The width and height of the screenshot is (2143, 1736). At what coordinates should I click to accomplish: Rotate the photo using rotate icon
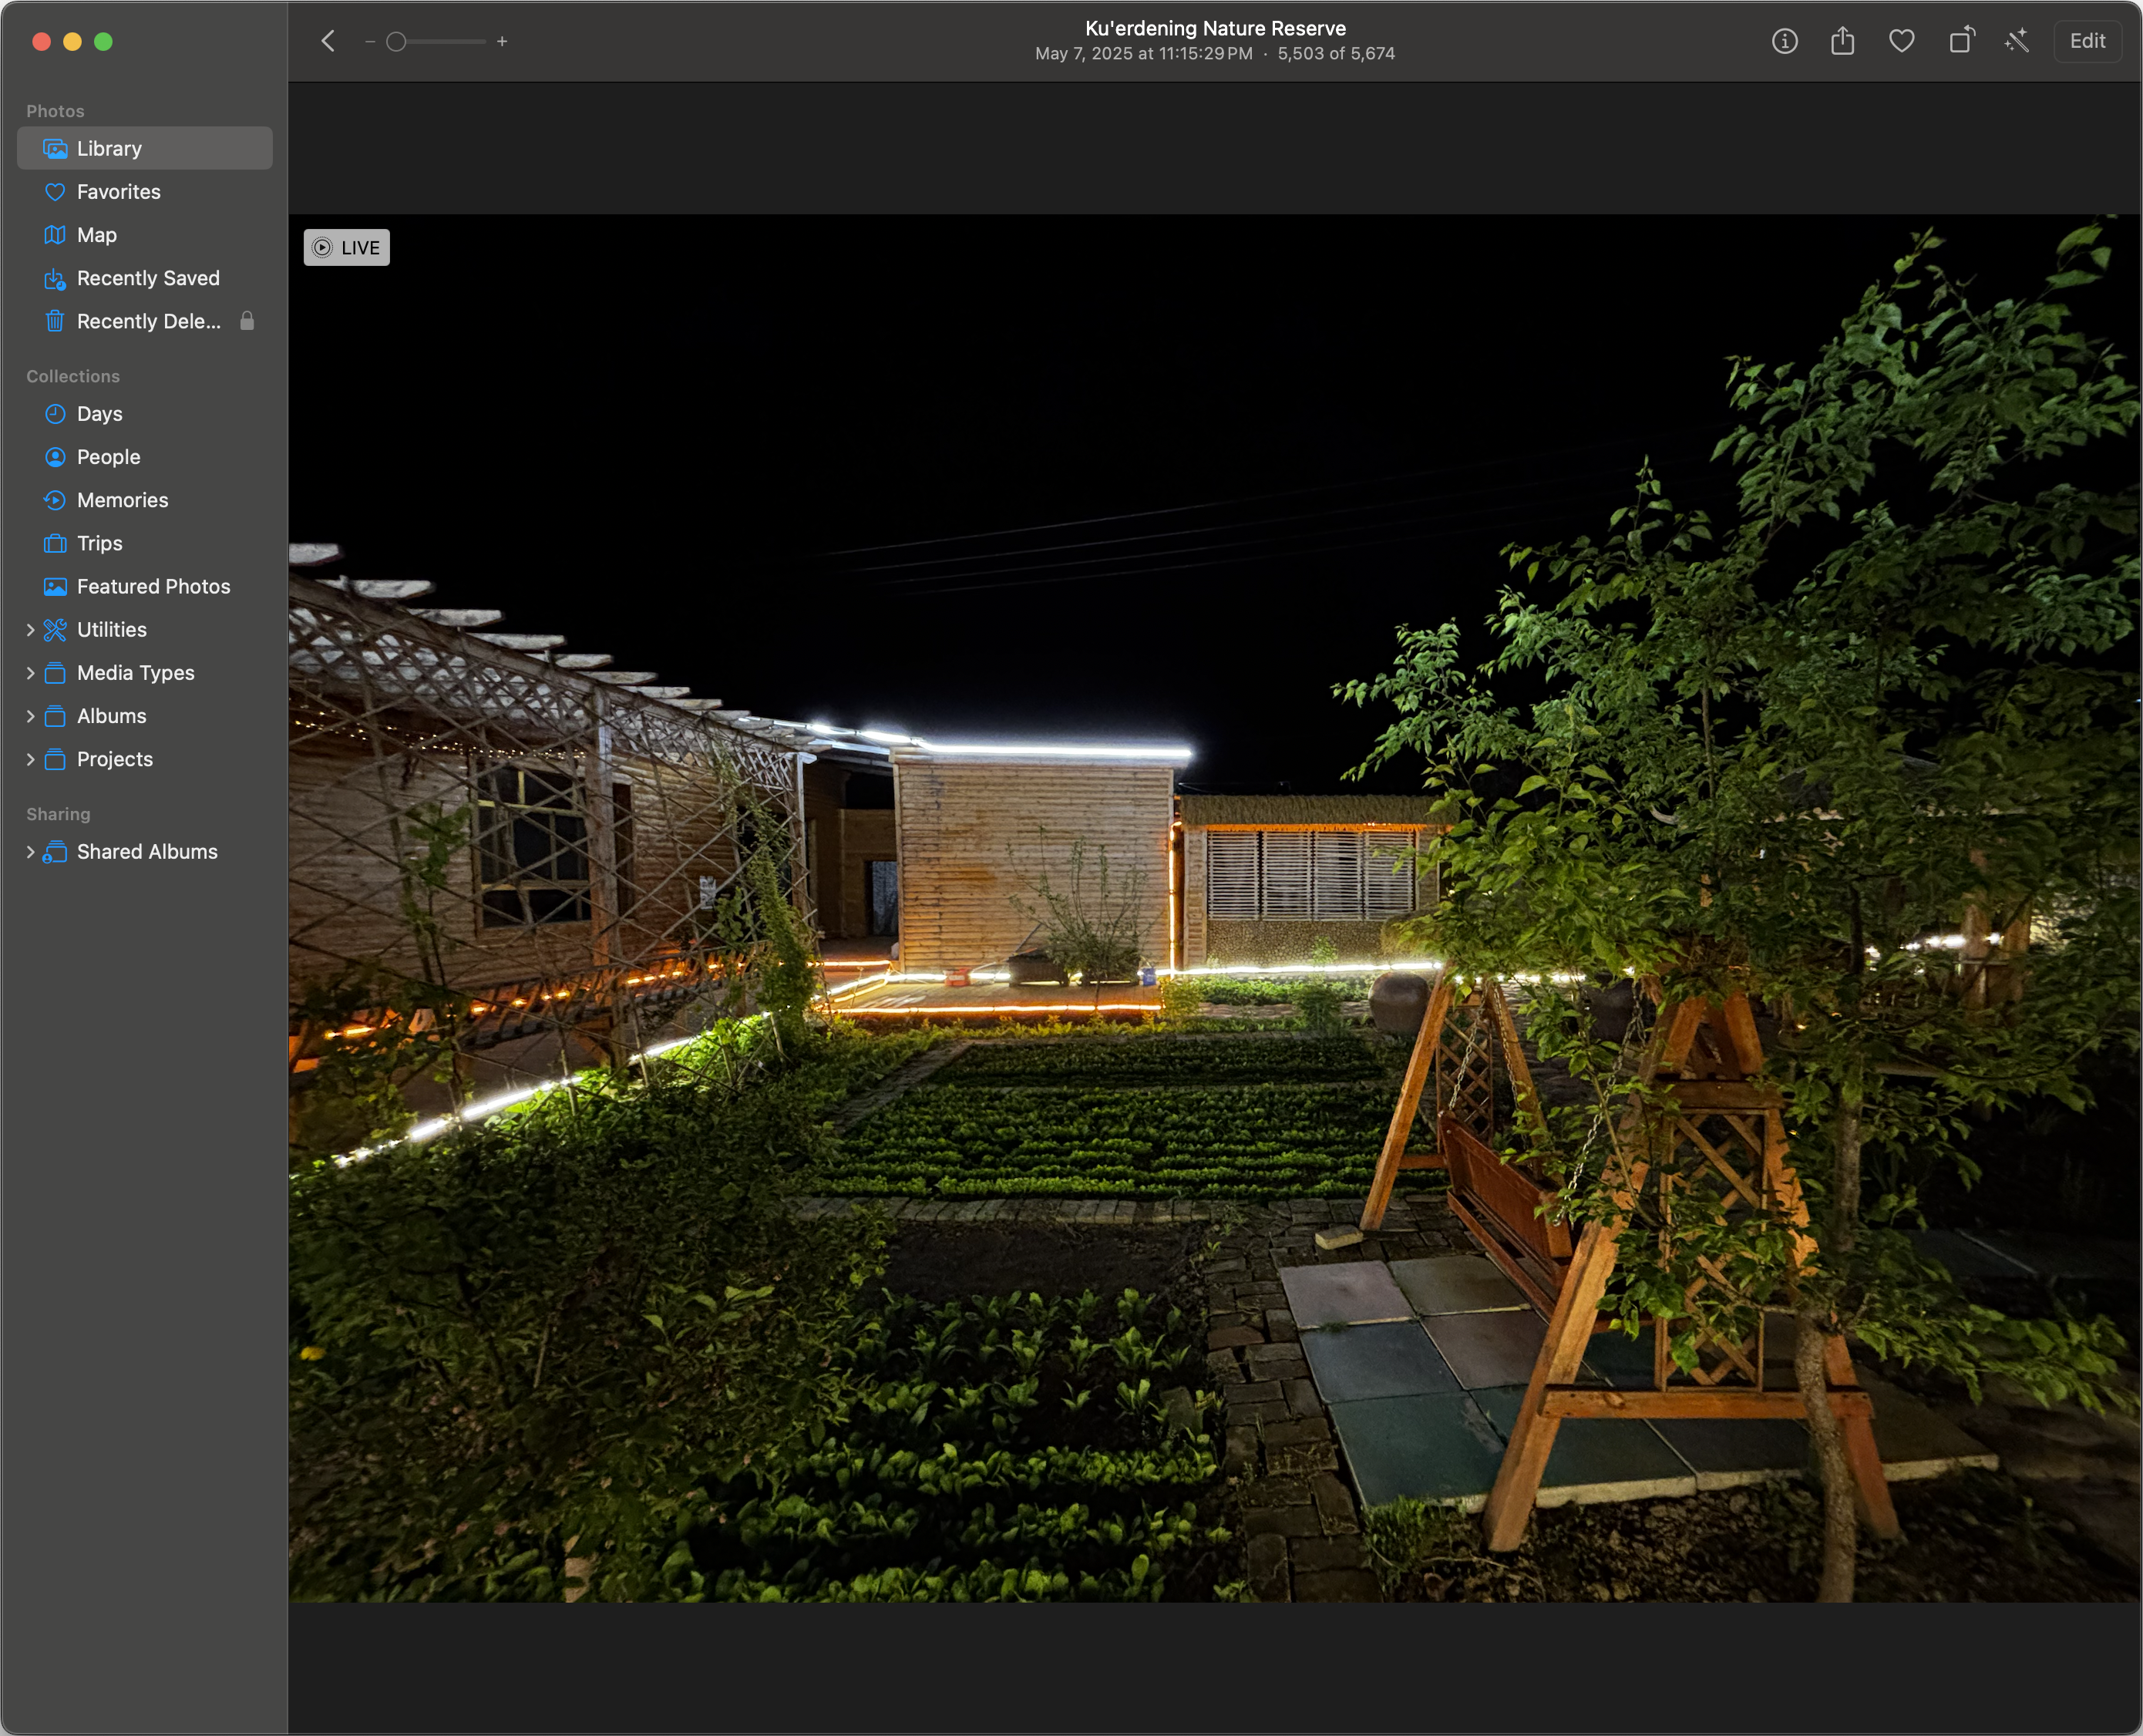tap(1961, 41)
